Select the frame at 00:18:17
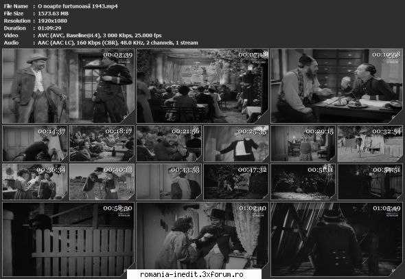405x279 pixels. (102, 144)
